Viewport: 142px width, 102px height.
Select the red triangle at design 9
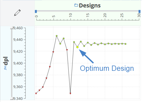click(x=67, y=50)
